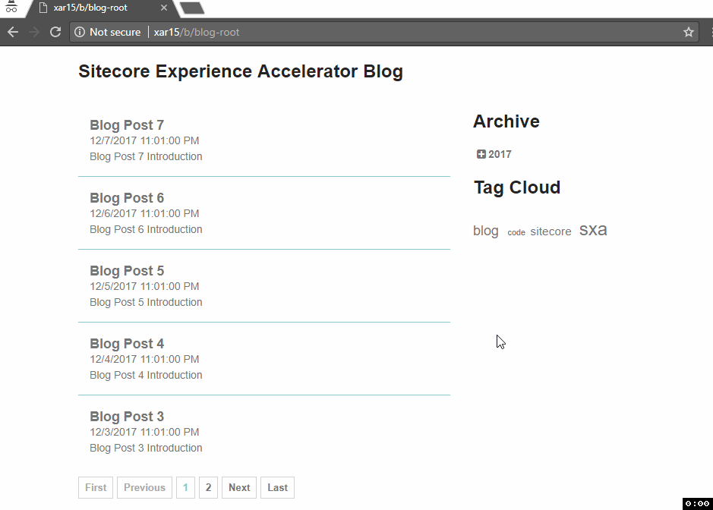
Task: Select the date 12/3/2017 11:01:00 PM
Action: coord(144,432)
